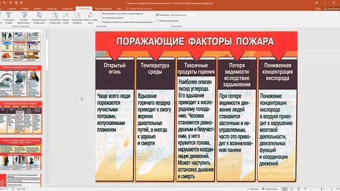
Task: Open the 'Вставка' ribbon tab
Action: coord(25,8)
